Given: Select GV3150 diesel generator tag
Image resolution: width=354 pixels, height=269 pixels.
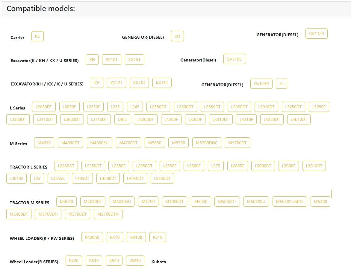Looking at the screenshot, I should point(261,84).
